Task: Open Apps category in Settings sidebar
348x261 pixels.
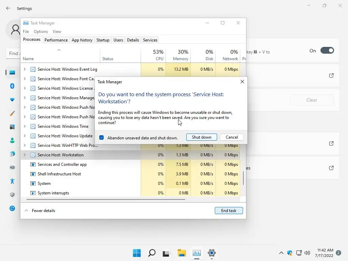Action: [x=12, y=127]
